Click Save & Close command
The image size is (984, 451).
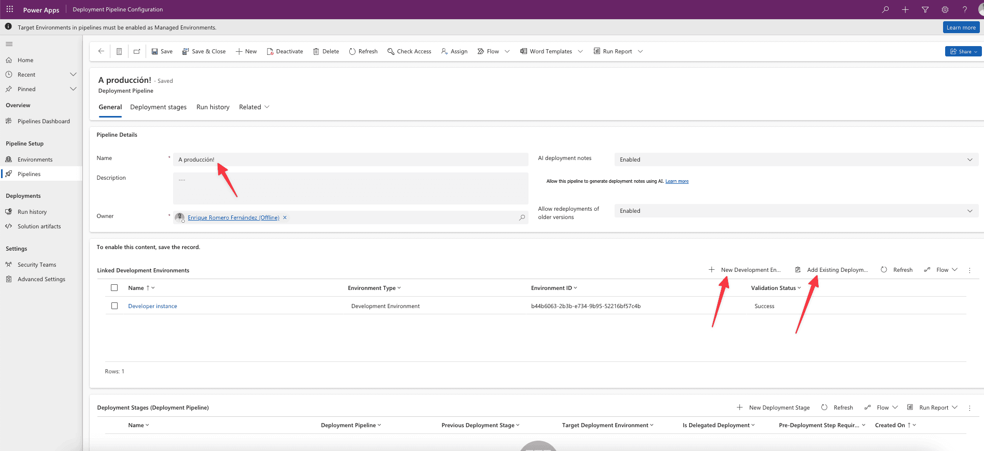click(204, 51)
